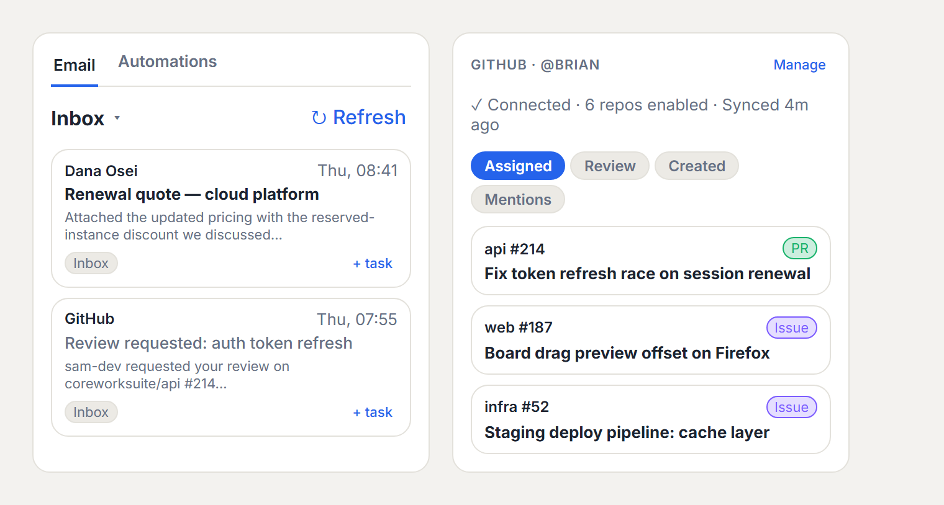944x505 pixels.
Task: Add task from Renewal quote email
Action: [373, 263]
